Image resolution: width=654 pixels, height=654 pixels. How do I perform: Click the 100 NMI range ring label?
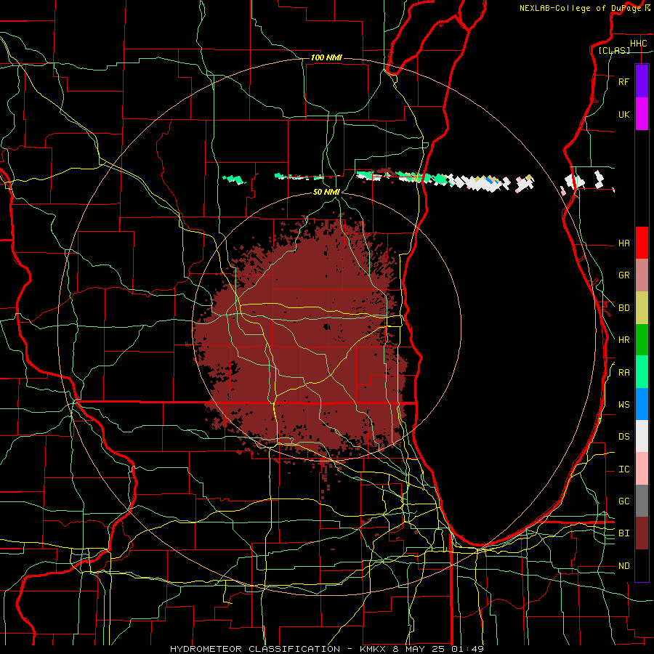[326, 57]
